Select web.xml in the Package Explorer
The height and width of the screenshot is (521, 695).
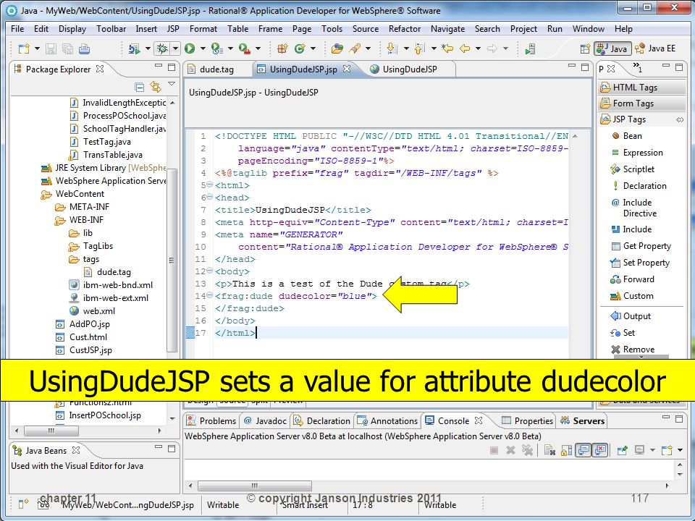coord(92,310)
